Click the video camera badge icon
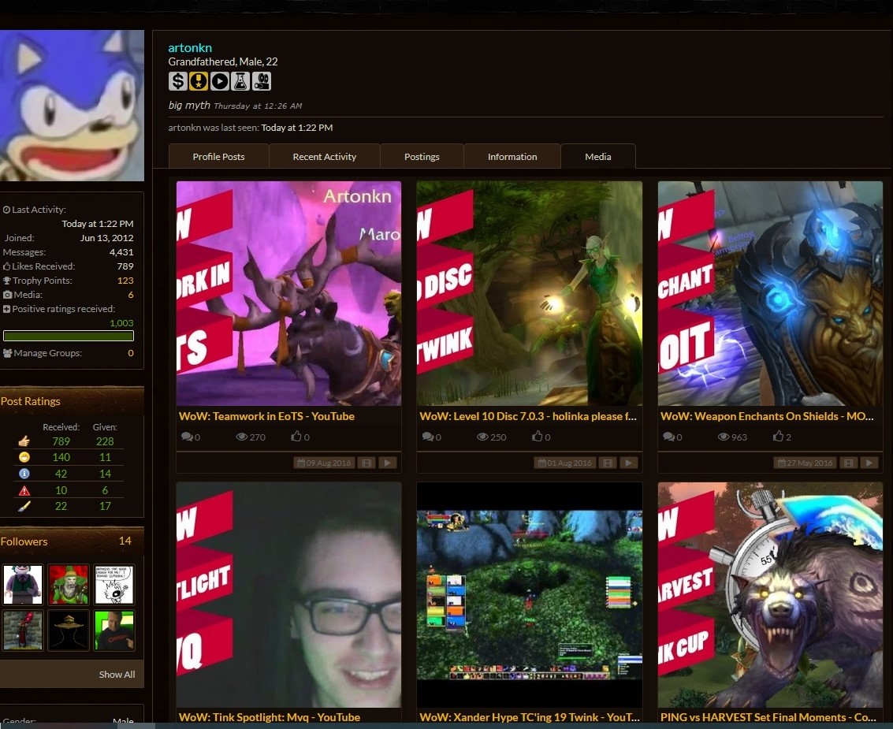The image size is (893, 729). click(262, 81)
